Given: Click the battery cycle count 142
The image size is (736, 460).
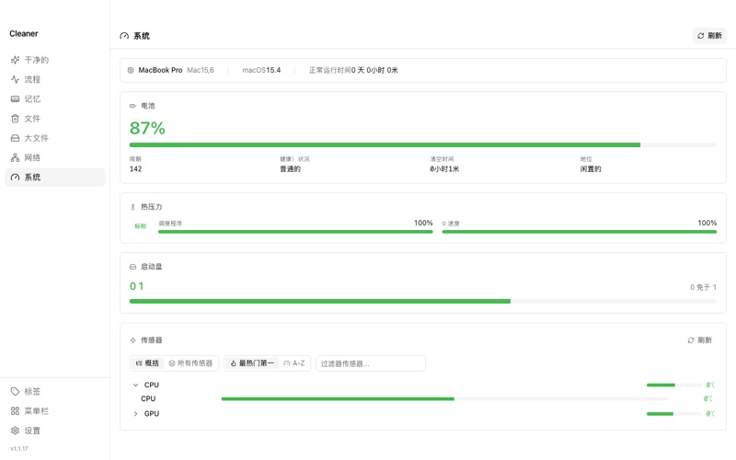Looking at the screenshot, I should 135,169.
